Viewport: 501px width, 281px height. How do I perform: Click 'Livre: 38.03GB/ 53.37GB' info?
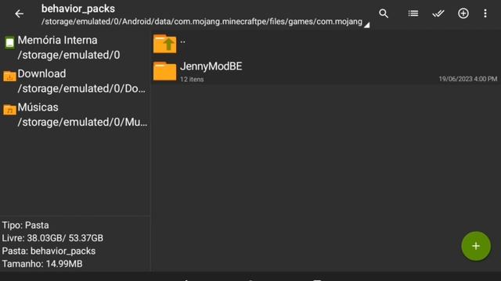pos(52,238)
